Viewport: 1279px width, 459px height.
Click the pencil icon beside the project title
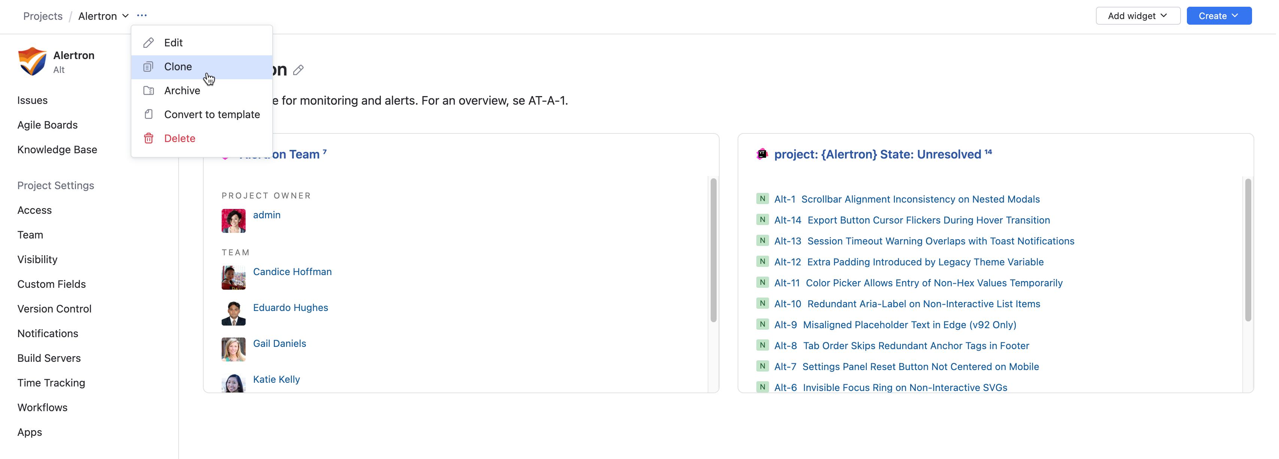pyautogui.click(x=298, y=70)
